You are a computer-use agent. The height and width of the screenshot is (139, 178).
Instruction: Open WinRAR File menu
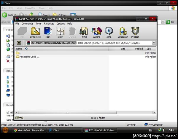click(17, 24)
